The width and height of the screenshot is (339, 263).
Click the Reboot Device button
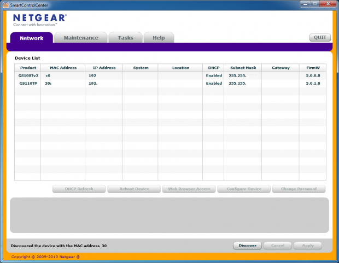click(x=134, y=189)
